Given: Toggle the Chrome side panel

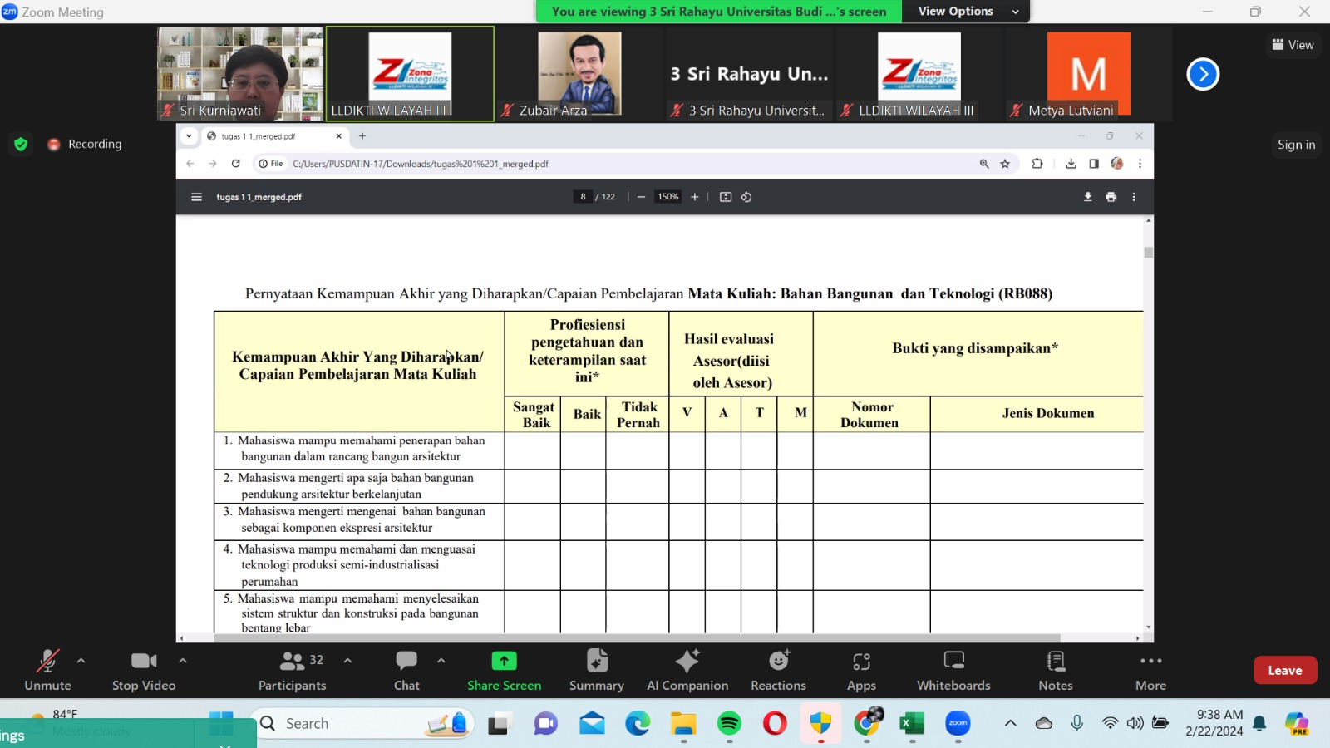Looking at the screenshot, I should pos(1094,164).
